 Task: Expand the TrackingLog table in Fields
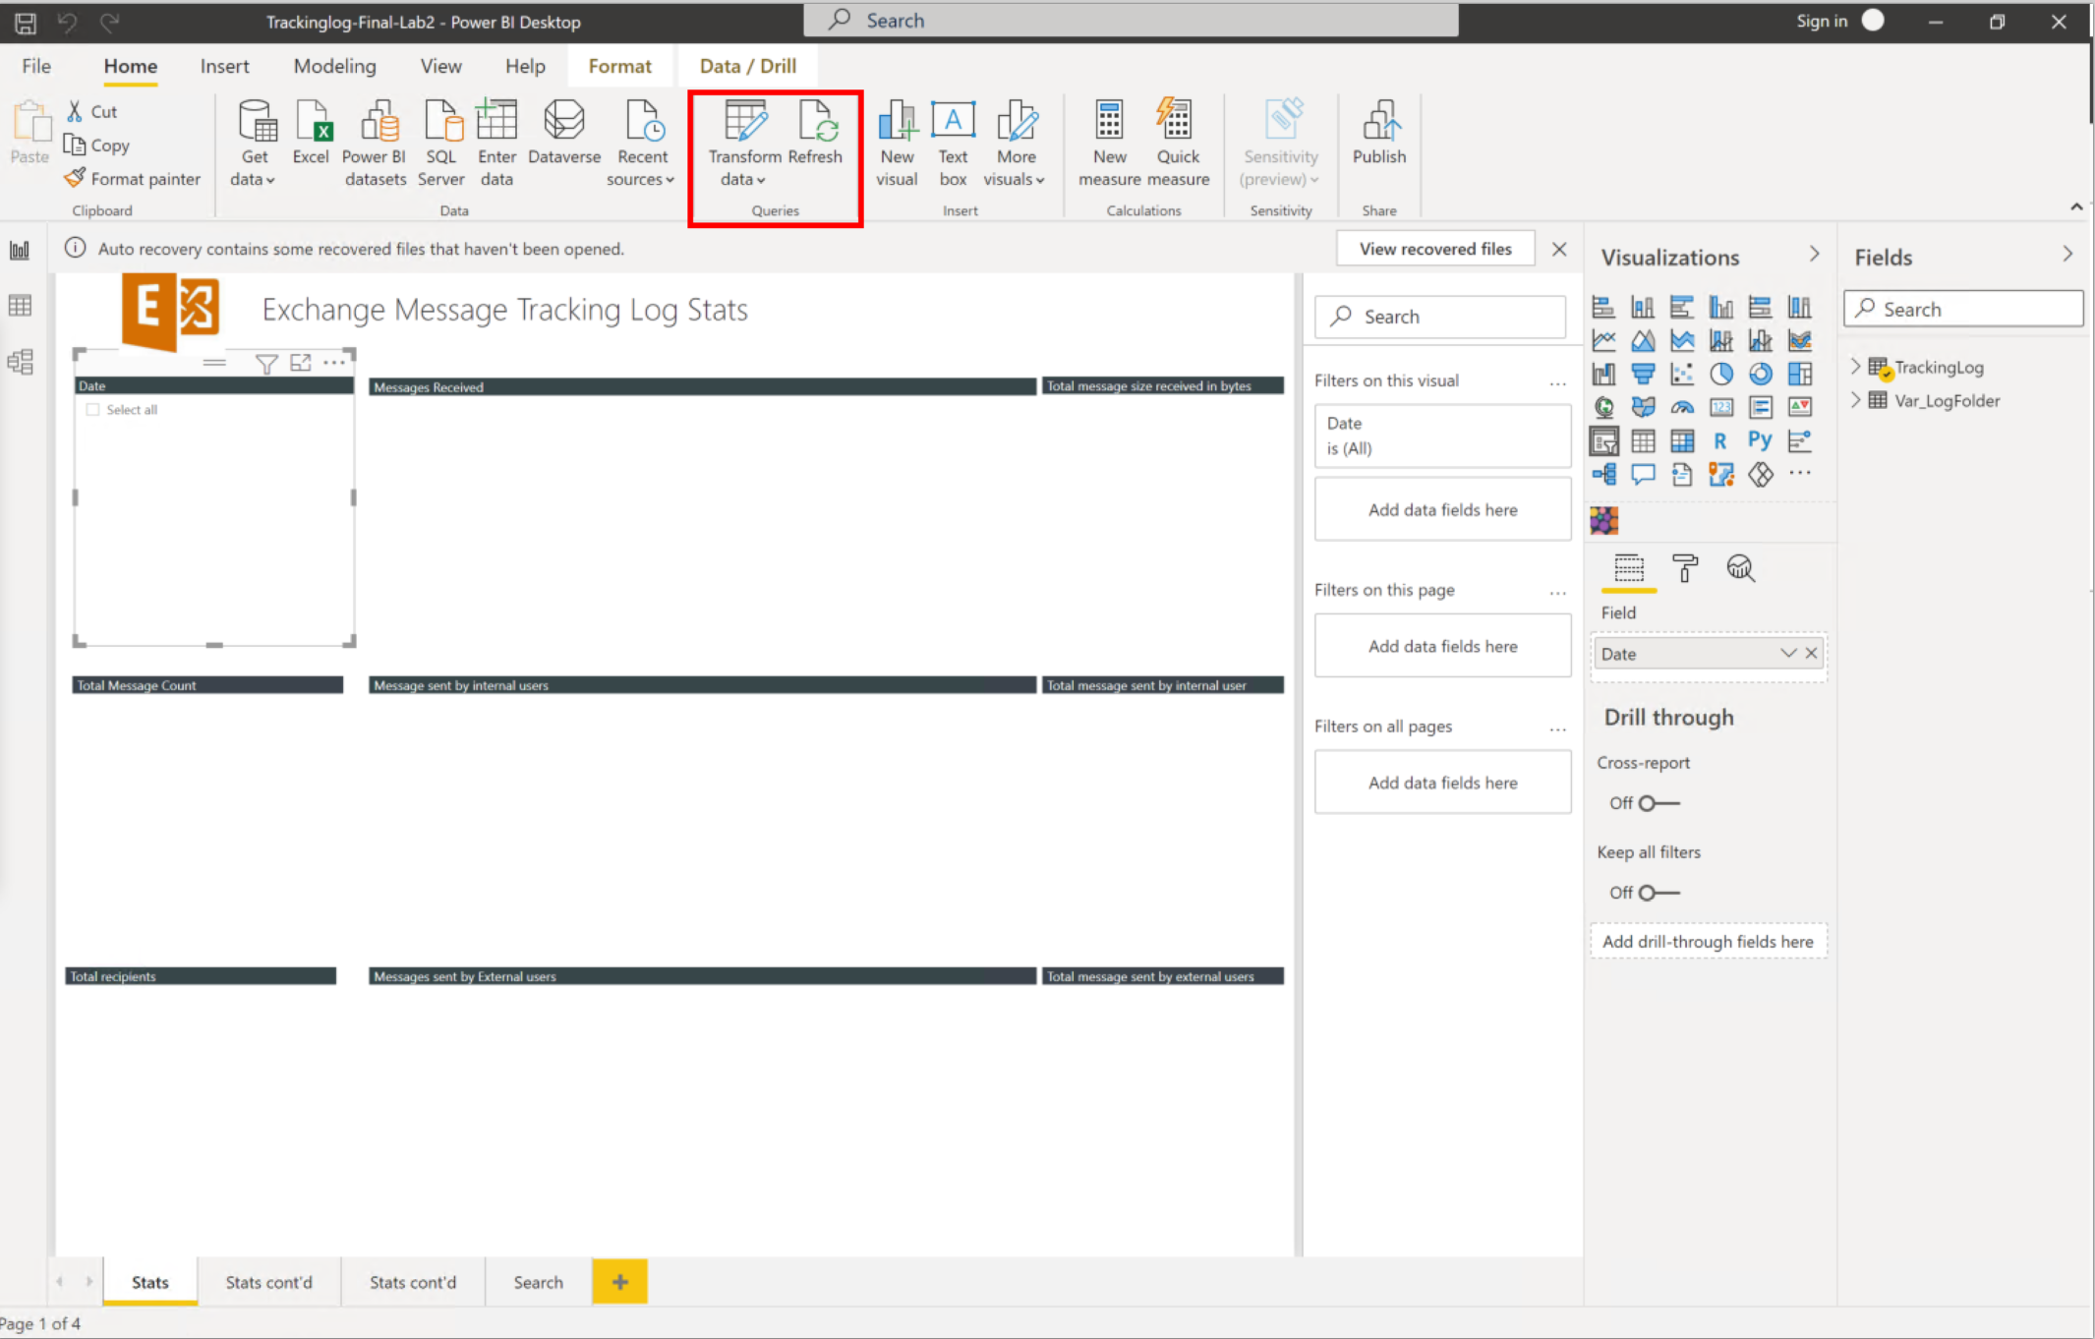coord(1855,366)
